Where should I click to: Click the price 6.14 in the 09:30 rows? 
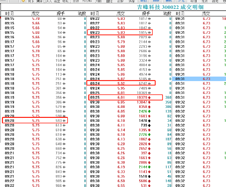[121, 130]
